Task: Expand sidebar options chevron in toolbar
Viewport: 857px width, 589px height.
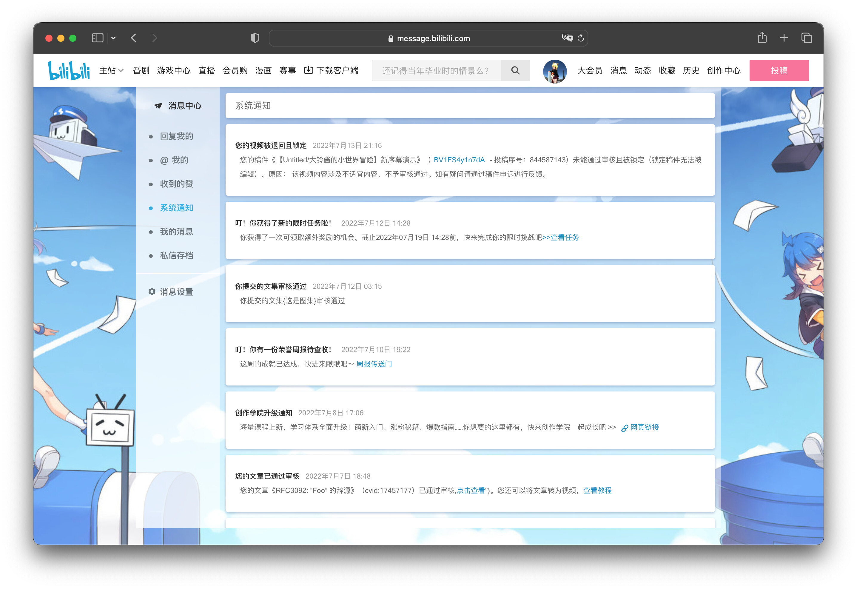Action: click(113, 38)
